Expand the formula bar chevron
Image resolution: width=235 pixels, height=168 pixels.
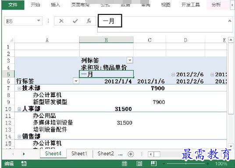[x=230, y=21]
